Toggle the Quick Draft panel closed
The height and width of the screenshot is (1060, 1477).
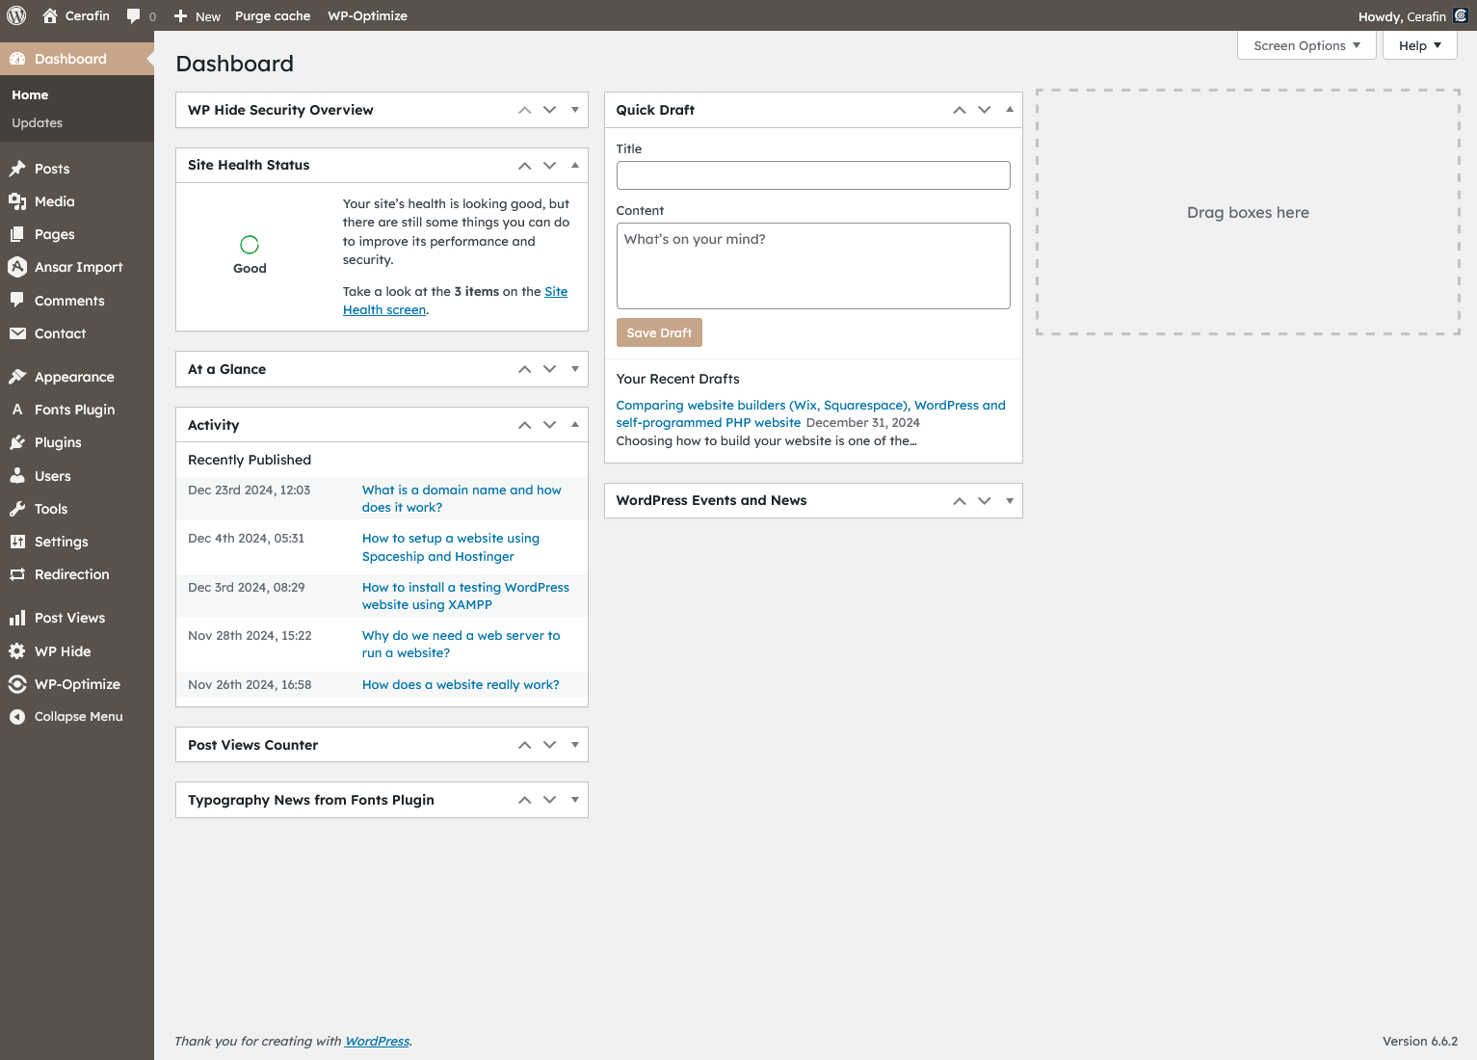coord(1010,110)
